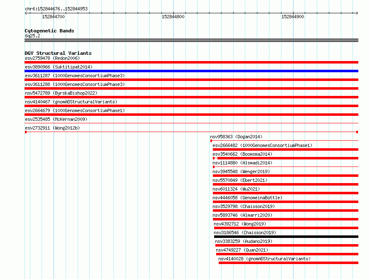Open nsv6011324 (Wu2021) variant

(x=236, y=189)
